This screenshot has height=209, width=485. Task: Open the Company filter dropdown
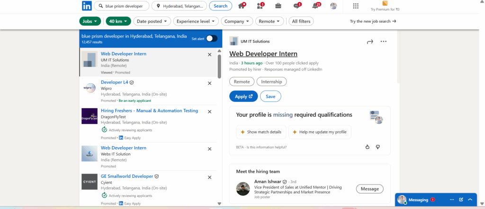237,21
